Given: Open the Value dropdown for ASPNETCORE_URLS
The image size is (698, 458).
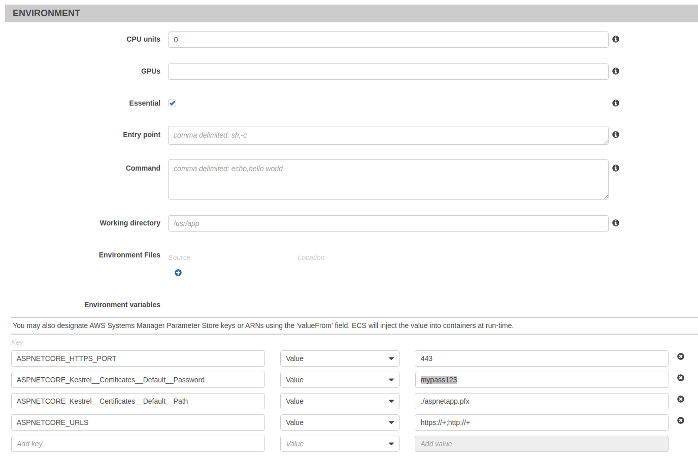Looking at the screenshot, I should pyautogui.click(x=339, y=422).
